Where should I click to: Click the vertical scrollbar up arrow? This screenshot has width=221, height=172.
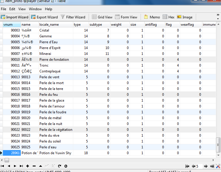pos(218,24)
